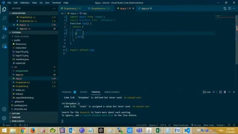Open the Extensions view
This screenshot has width=238, height=134.
click(x=4, y=46)
